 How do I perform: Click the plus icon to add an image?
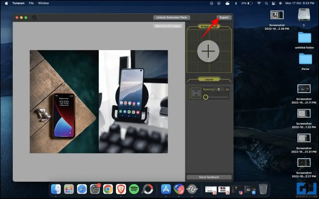point(209,51)
